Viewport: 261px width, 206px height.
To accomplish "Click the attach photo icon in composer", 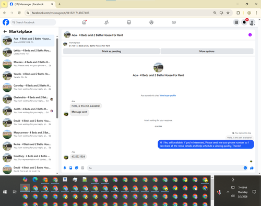I will [x=71, y=168].
